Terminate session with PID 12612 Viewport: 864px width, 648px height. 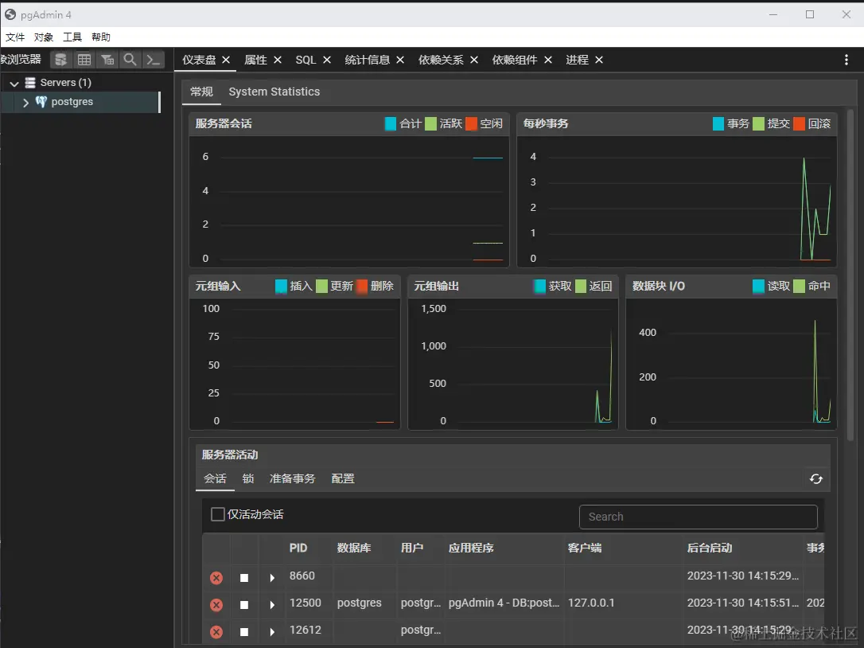(216, 631)
